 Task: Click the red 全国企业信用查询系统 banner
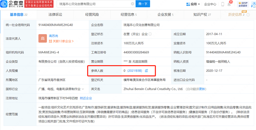click(x=39, y=4)
